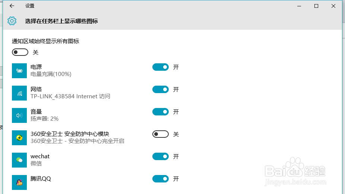Image resolution: width=345 pixels, height=194 pixels.
Task: Click the 360 Security Guard icon tile
Action: pyautogui.click(x=19, y=138)
